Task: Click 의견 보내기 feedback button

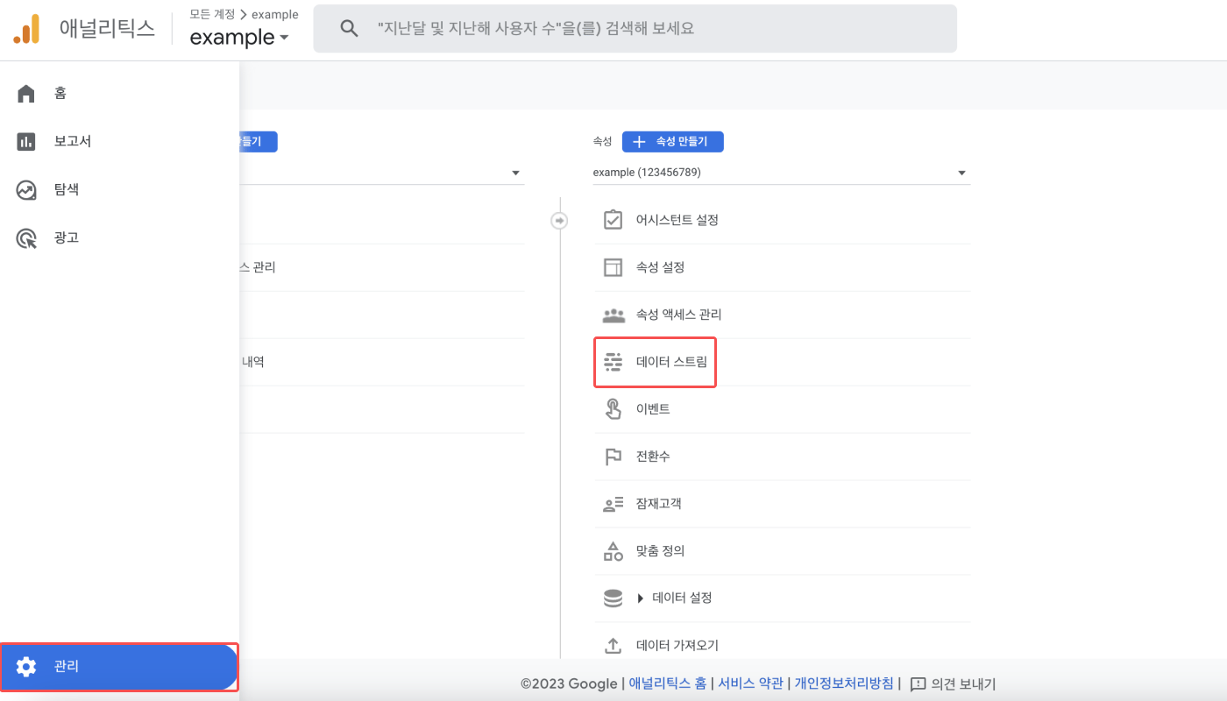Action: point(953,684)
